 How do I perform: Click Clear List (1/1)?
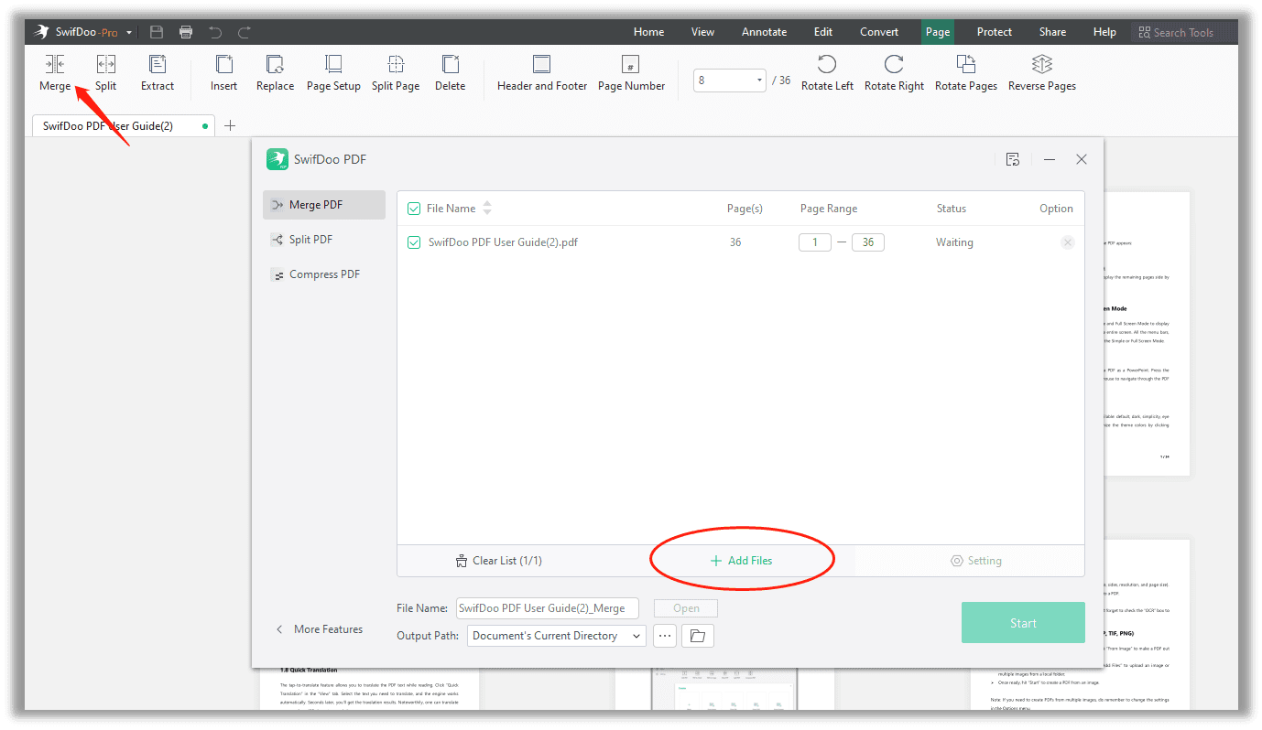pos(498,561)
